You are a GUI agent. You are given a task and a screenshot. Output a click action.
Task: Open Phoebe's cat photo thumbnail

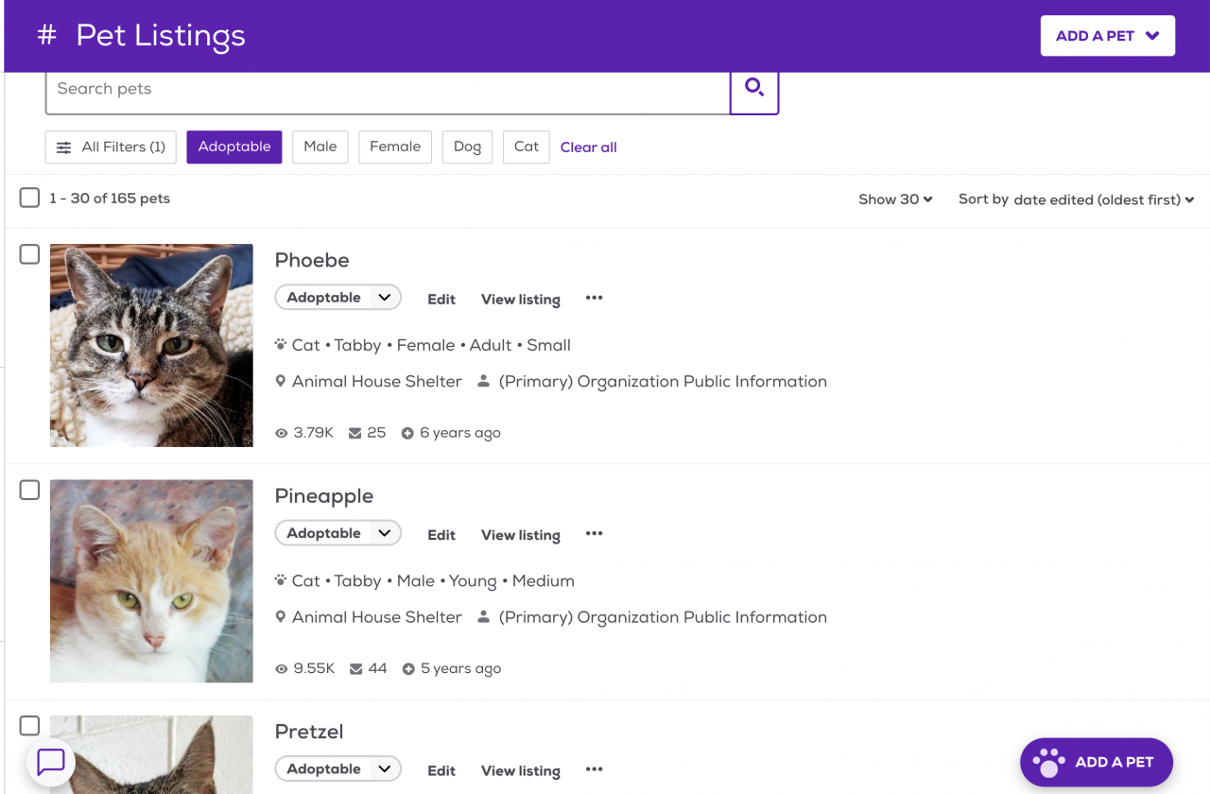(x=151, y=345)
